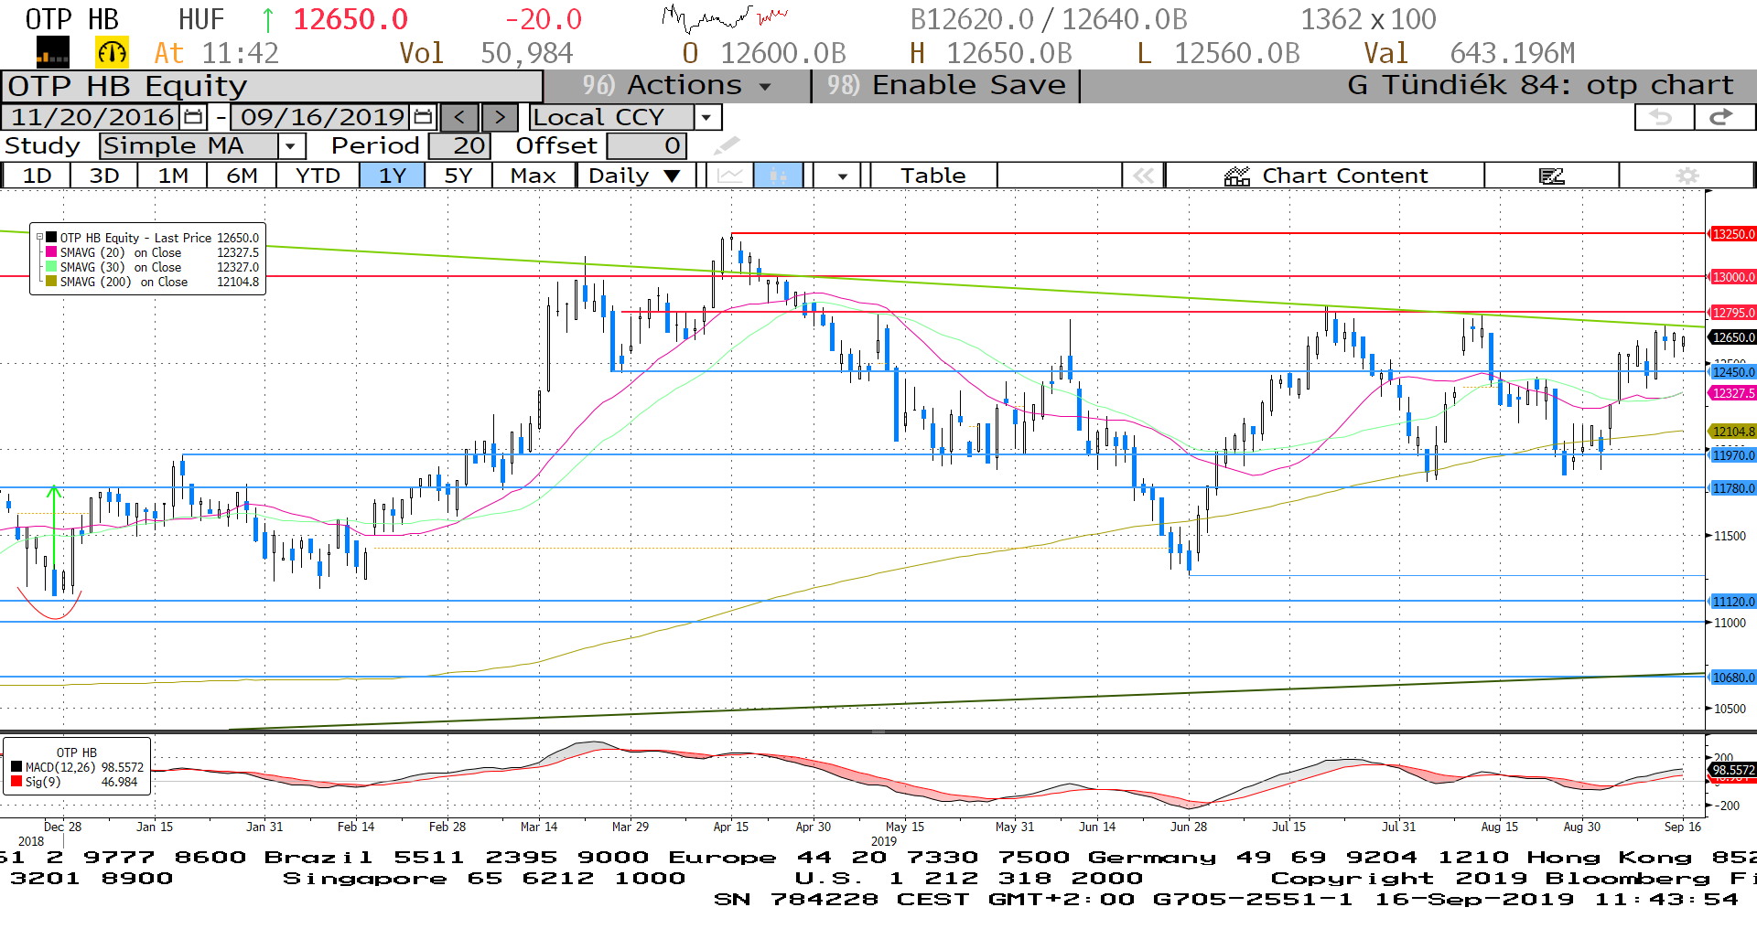This screenshot has width=1757, height=950.
Task: Open the start date calendar picker
Action: point(193,117)
